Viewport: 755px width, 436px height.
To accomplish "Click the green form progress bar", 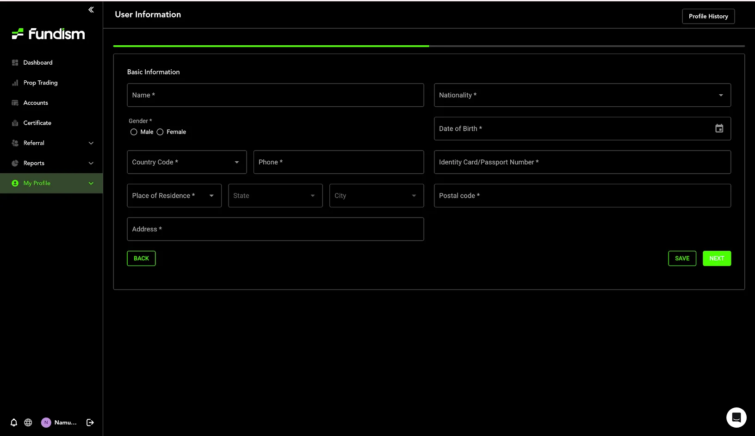I will click(x=271, y=46).
